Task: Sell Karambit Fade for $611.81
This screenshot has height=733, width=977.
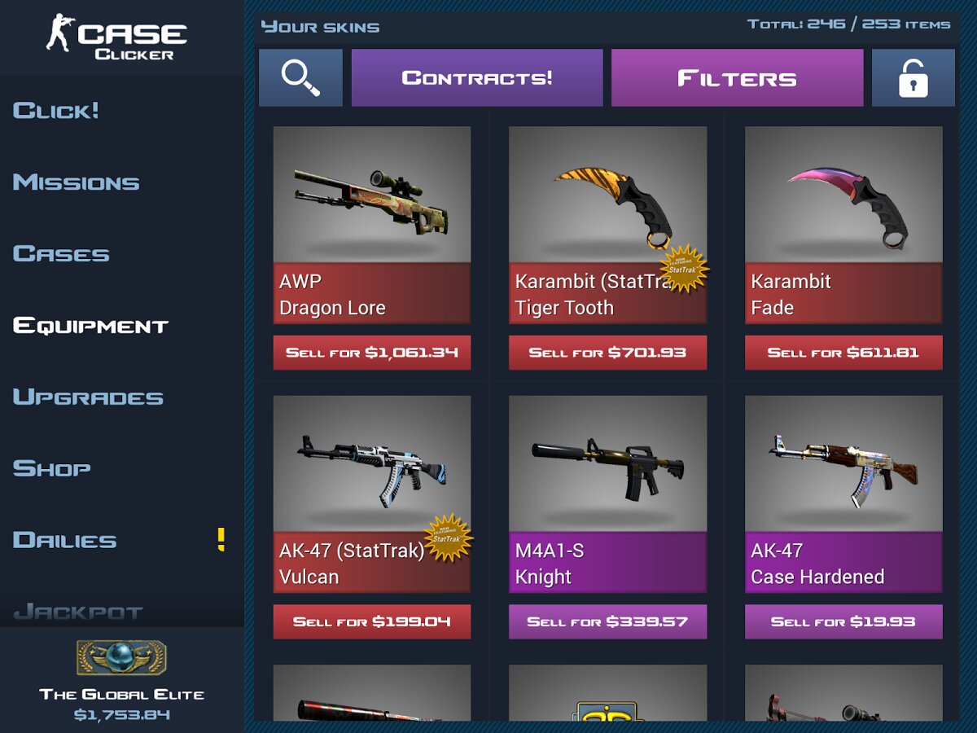Action: coord(843,353)
